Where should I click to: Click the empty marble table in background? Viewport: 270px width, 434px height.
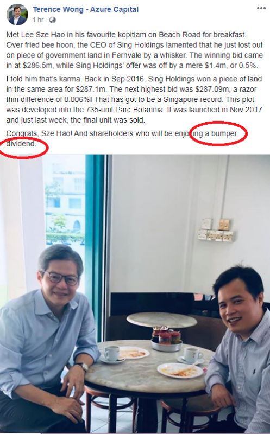point(162,320)
